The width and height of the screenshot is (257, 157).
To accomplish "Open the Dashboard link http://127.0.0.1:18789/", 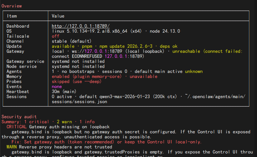I will pyautogui.click(x=81, y=26).
